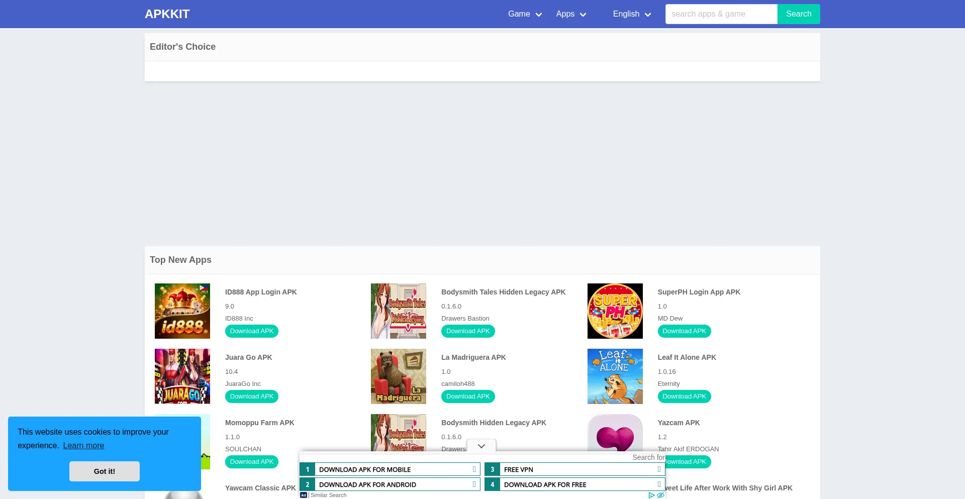Open the ID888 App Login icon
Screen dimensions: 965x499
tap(182, 311)
